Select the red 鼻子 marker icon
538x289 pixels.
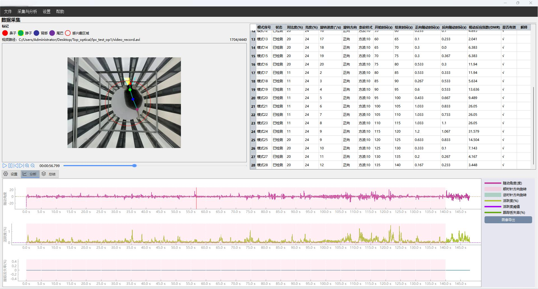click(x=5, y=33)
